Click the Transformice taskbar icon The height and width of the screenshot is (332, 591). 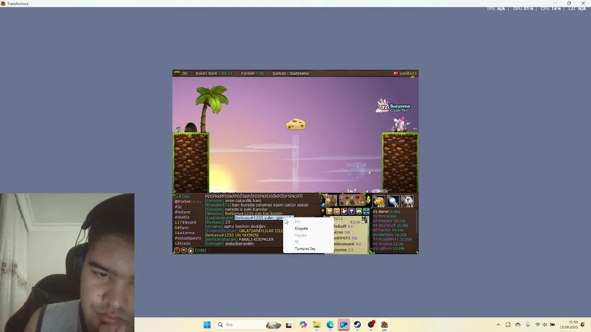(x=384, y=325)
